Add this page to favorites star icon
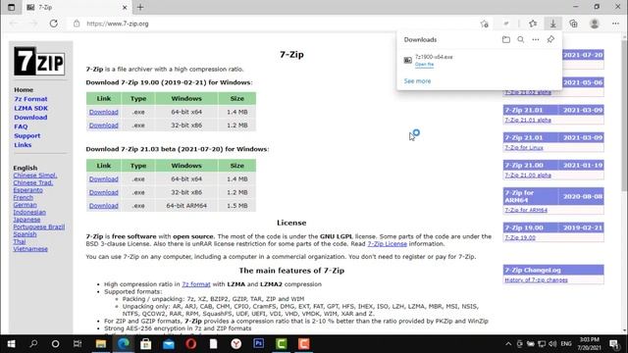The image size is (628, 353). tap(484, 24)
